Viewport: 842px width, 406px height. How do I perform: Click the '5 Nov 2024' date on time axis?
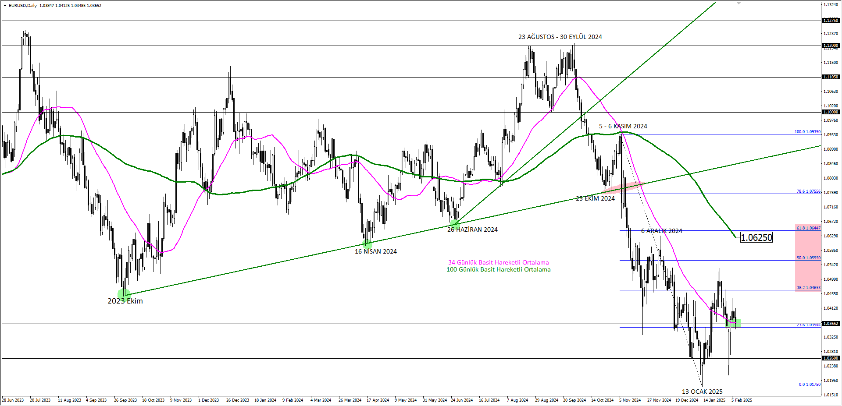630,400
